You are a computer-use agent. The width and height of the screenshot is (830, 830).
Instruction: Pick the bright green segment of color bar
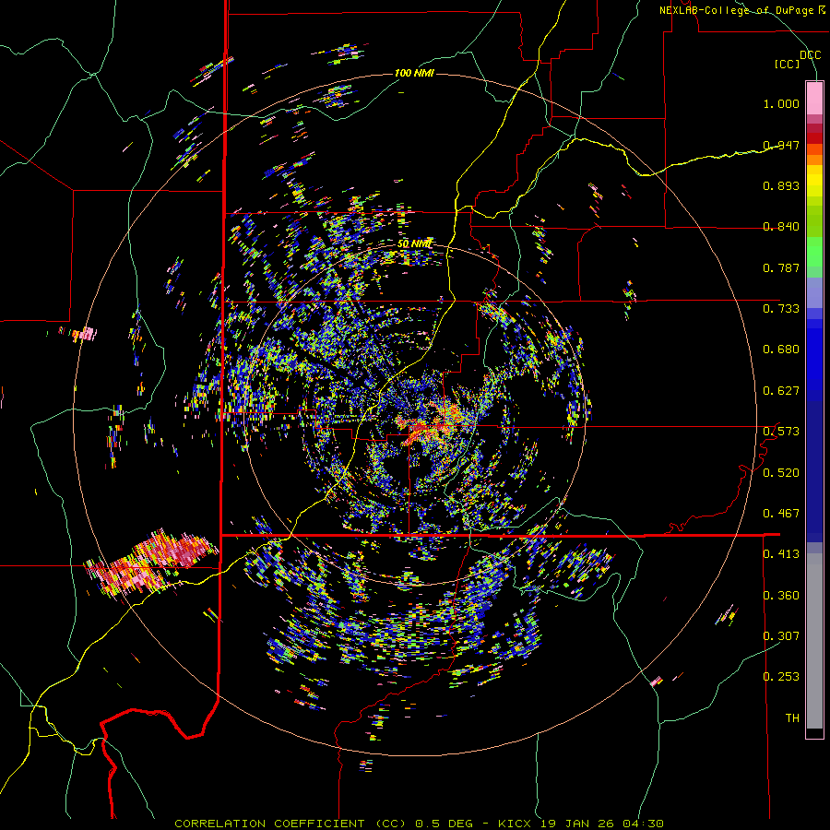pos(814,253)
